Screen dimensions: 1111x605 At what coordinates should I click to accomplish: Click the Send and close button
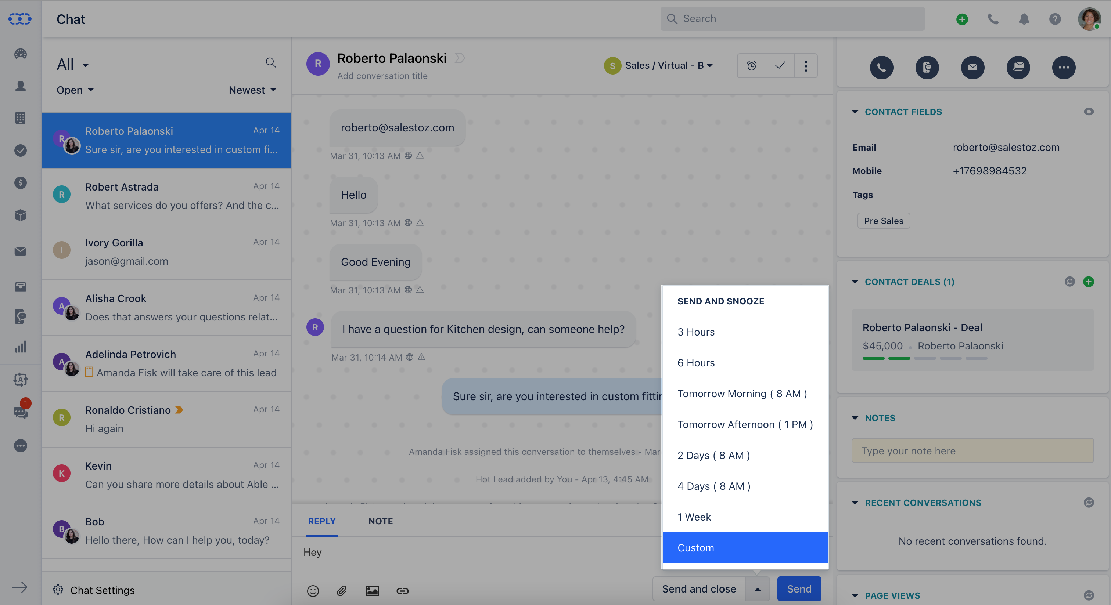[x=699, y=588]
